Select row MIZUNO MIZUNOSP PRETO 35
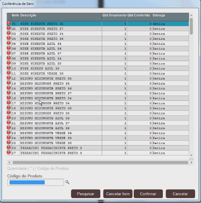Viewport: 201px width, 203px height. pos(98,83)
